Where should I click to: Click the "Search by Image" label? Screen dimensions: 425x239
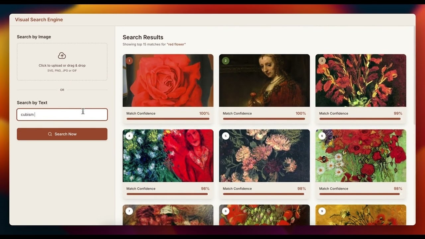click(x=34, y=37)
